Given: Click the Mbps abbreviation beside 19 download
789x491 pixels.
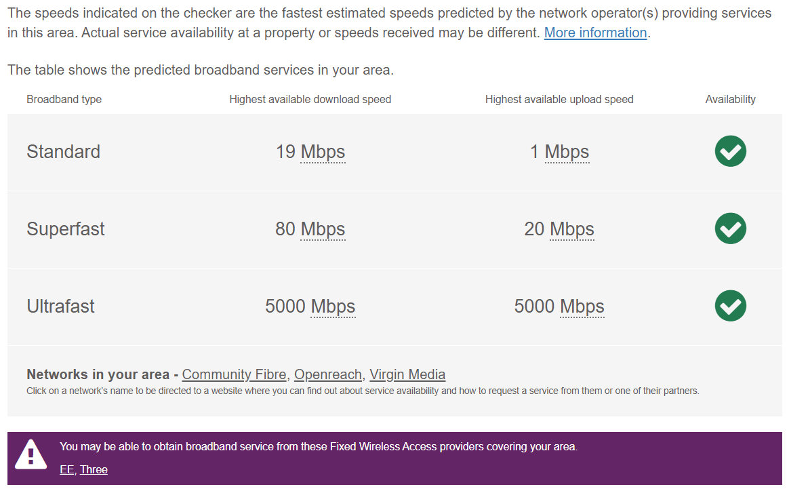Looking at the screenshot, I should [323, 152].
